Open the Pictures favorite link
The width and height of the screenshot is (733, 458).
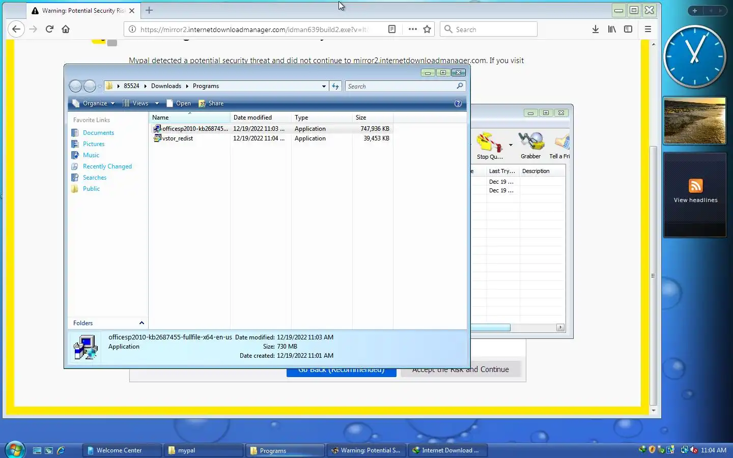pos(94,144)
